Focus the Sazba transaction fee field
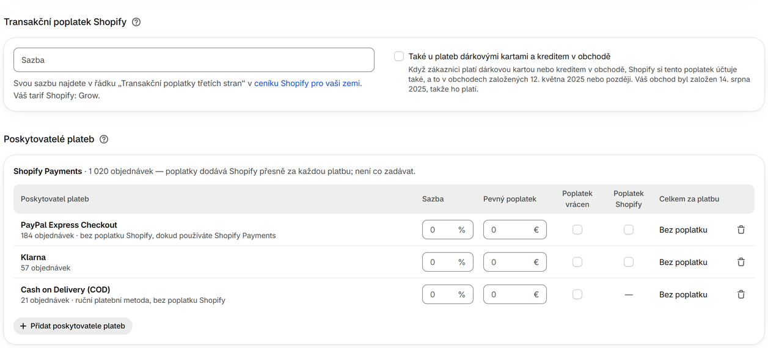 coord(194,60)
